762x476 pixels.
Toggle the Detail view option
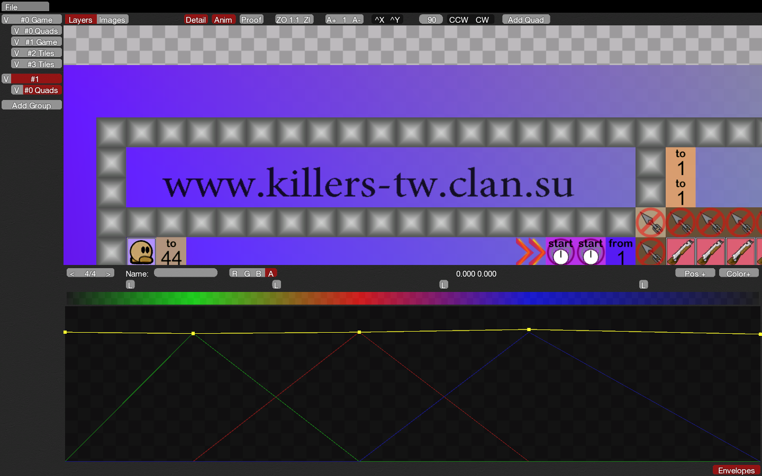pos(195,20)
